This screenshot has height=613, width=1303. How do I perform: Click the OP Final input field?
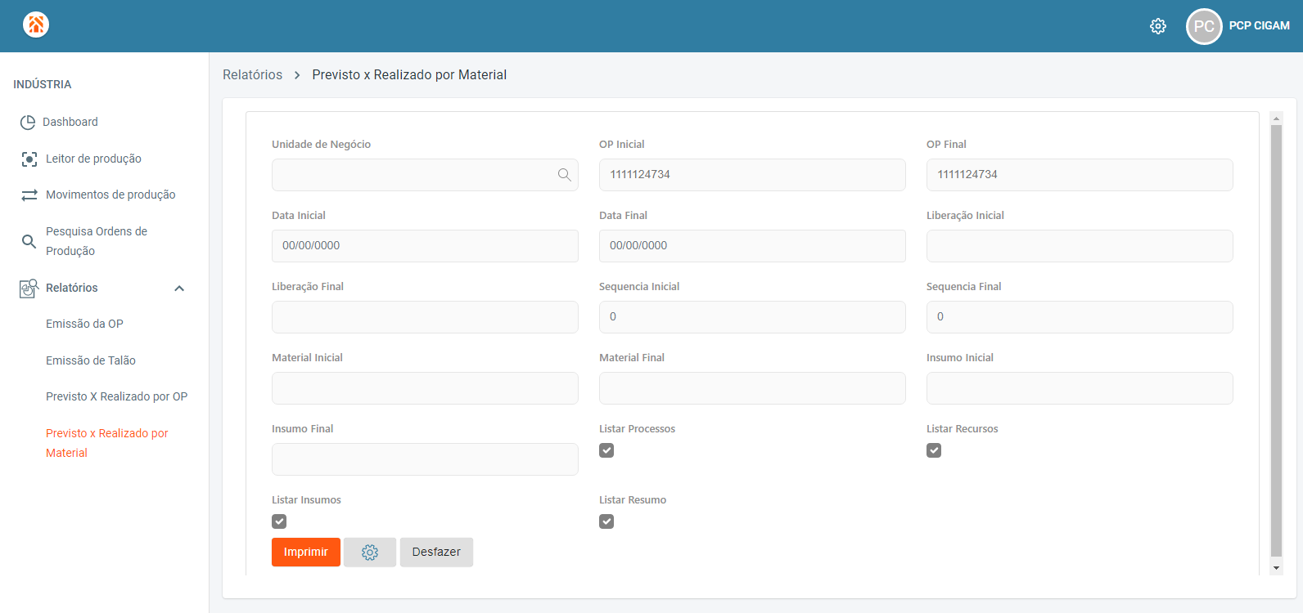tap(1080, 175)
